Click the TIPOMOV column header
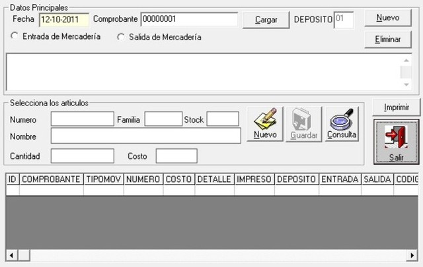Viewport: 423px width, 267px height. pyautogui.click(x=104, y=179)
